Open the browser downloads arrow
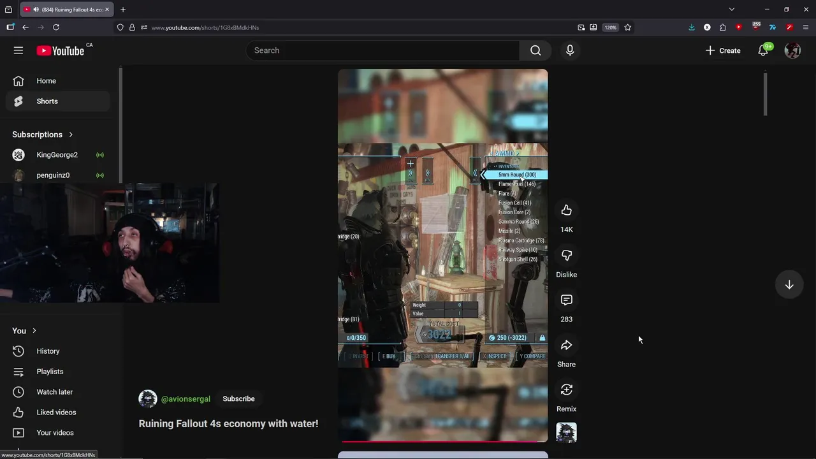This screenshot has width=816, height=459. 692,27
